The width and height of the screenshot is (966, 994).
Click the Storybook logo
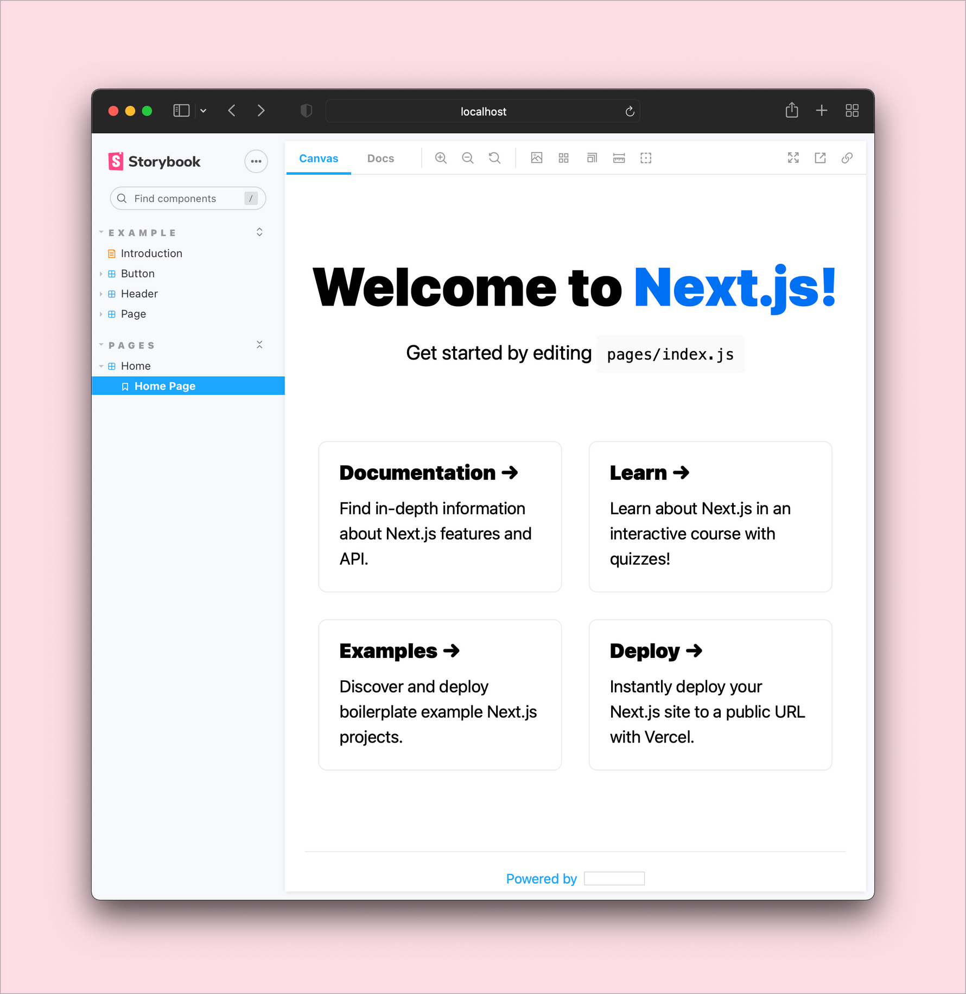tap(154, 161)
